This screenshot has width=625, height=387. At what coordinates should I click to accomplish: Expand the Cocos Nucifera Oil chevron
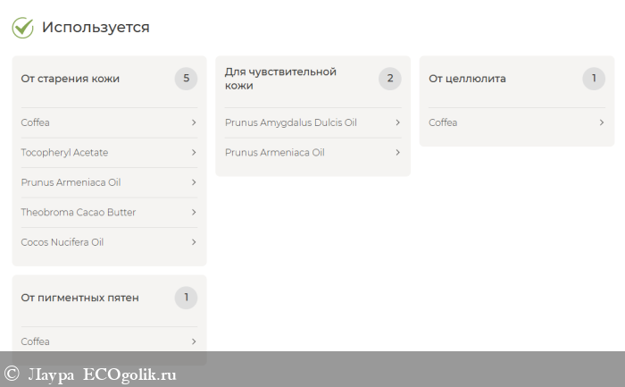point(194,242)
